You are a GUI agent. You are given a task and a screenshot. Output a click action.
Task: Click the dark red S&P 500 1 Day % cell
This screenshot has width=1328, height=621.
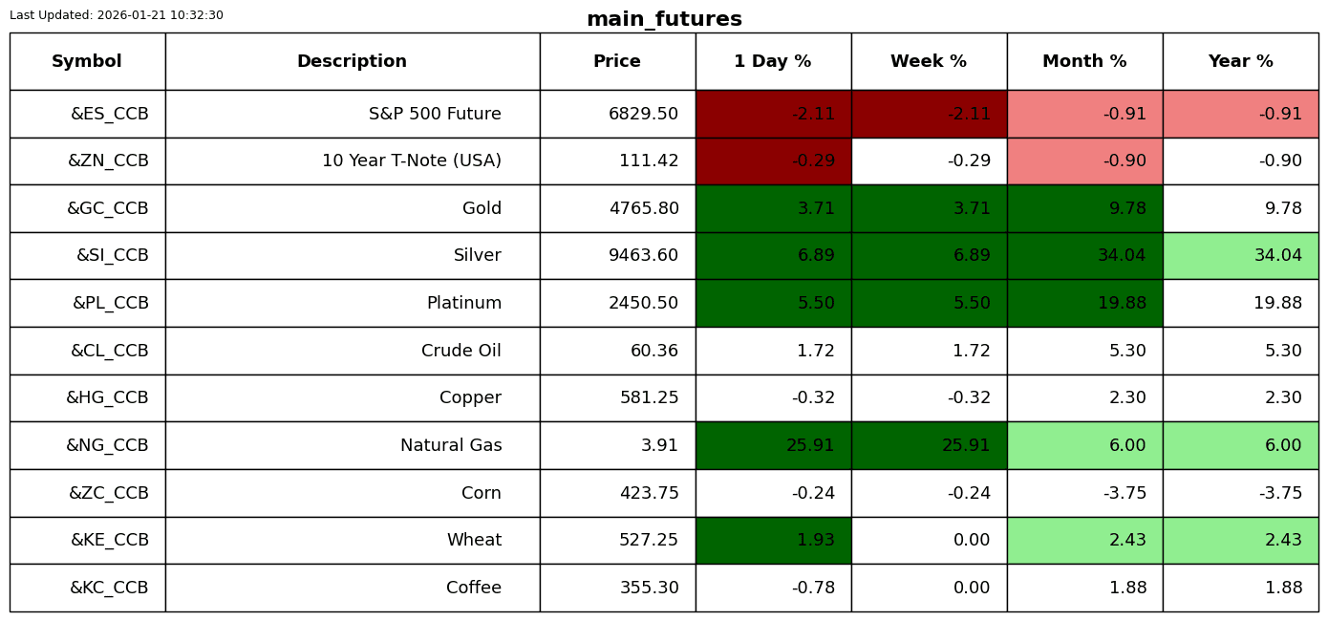(x=773, y=115)
